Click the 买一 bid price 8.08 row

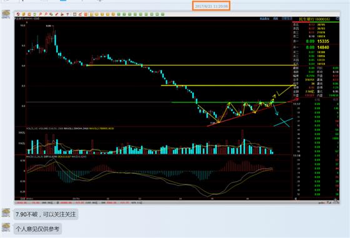point(316,47)
